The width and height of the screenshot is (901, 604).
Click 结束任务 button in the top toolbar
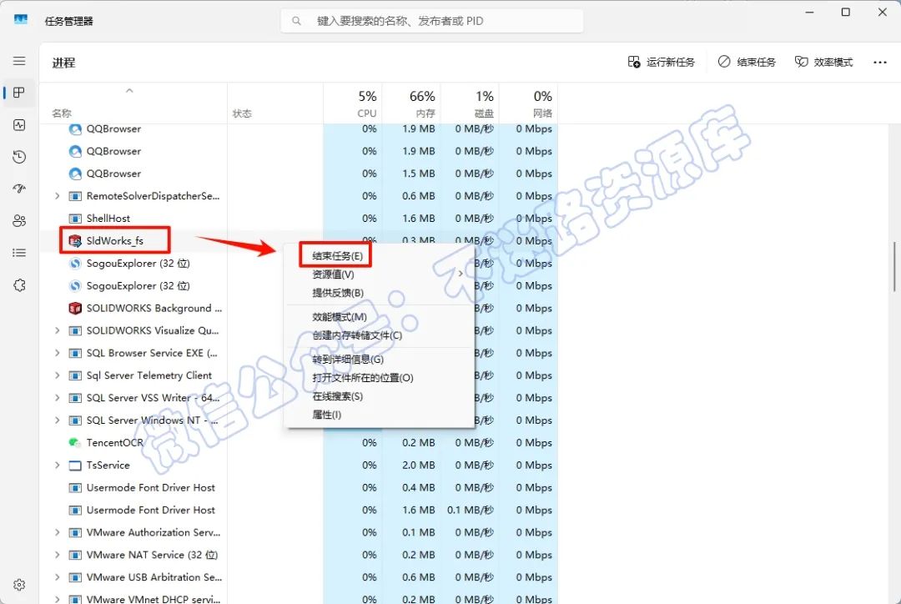747,62
